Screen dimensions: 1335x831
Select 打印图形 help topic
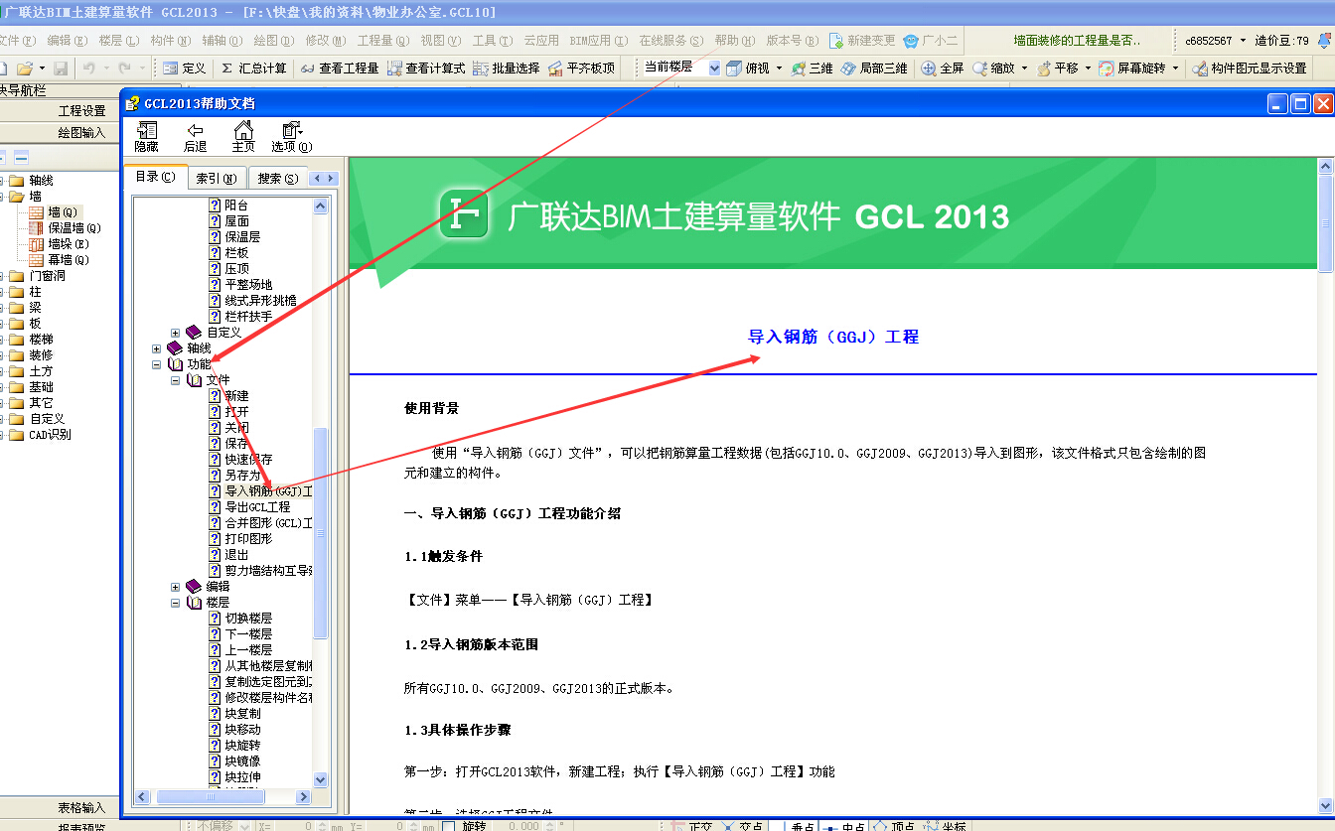tap(247, 539)
